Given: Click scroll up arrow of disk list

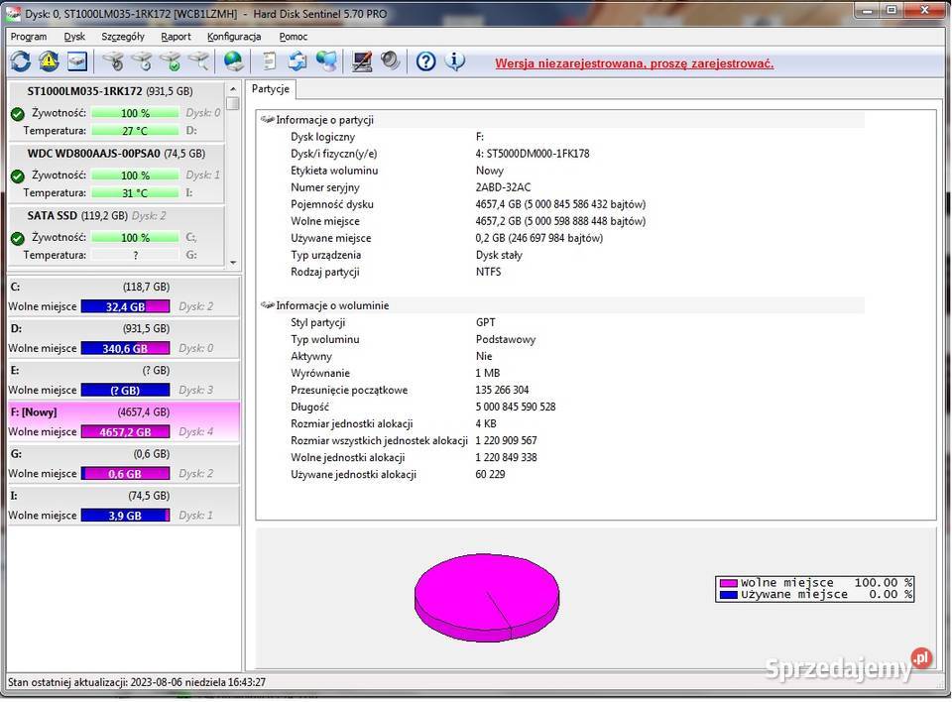Looking at the screenshot, I should [x=233, y=88].
